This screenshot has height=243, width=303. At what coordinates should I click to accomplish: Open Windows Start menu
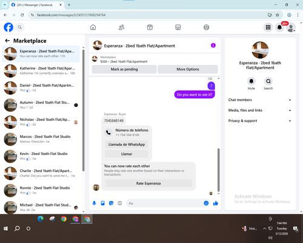tap(5, 228)
